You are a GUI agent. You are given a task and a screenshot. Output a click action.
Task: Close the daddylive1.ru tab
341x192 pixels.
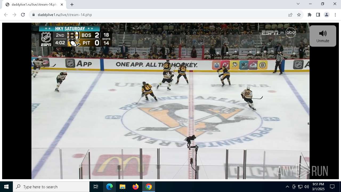click(62, 5)
